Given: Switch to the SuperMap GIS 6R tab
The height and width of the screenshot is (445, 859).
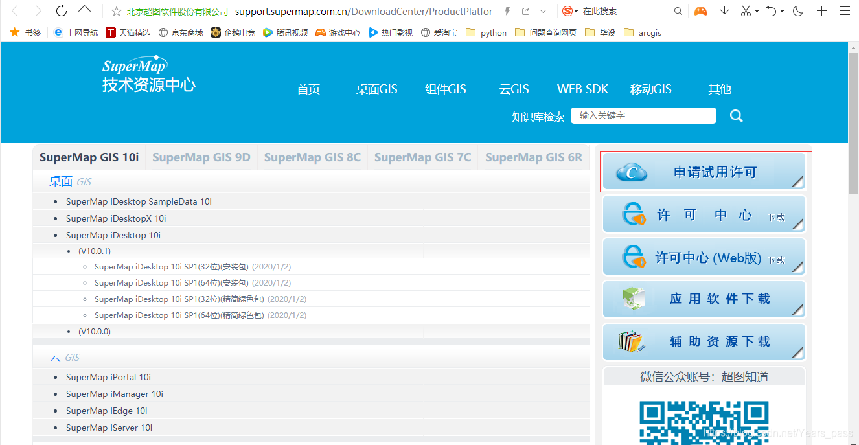Looking at the screenshot, I should pyautogui.click(x=534, y=157).
